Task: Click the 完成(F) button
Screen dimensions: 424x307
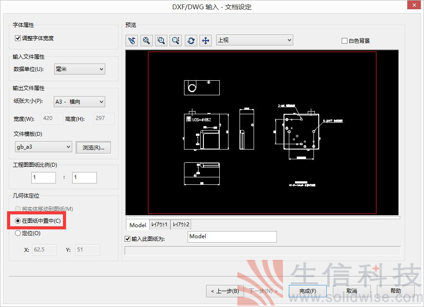Action: pyautogui.click(x=307, y=291)
